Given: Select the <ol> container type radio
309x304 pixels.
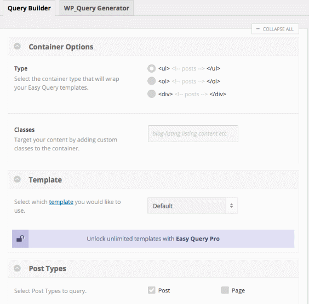Looking at the screenshot, I should tap(152, 81).
